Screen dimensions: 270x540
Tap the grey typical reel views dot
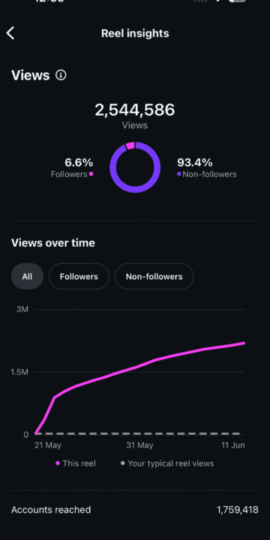(122, 463)
